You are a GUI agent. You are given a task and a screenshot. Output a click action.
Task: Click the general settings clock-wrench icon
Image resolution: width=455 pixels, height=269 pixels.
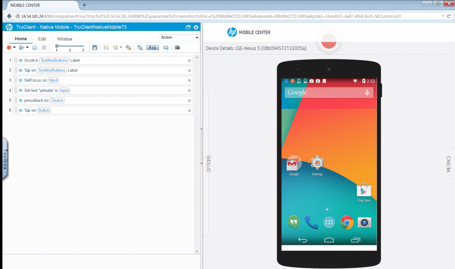click(x=128, y=47)
